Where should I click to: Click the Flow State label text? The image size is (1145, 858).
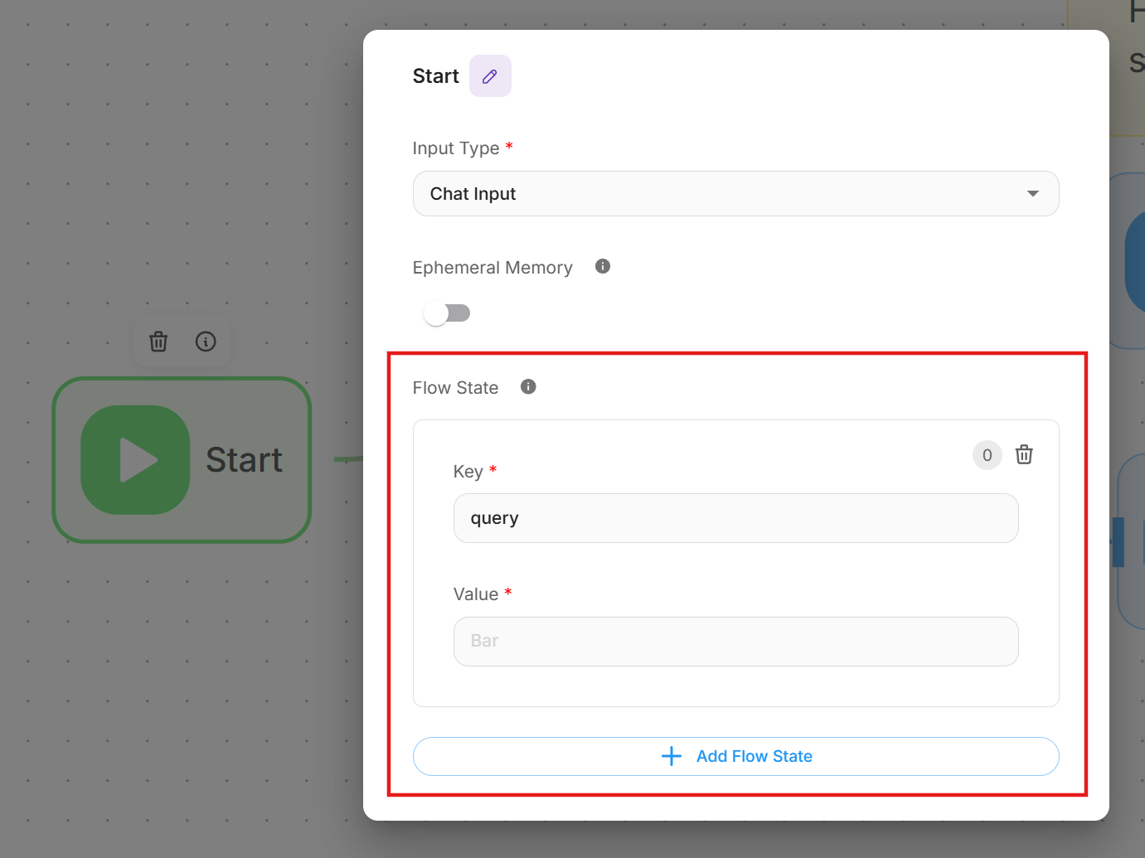tap(455, 388)
